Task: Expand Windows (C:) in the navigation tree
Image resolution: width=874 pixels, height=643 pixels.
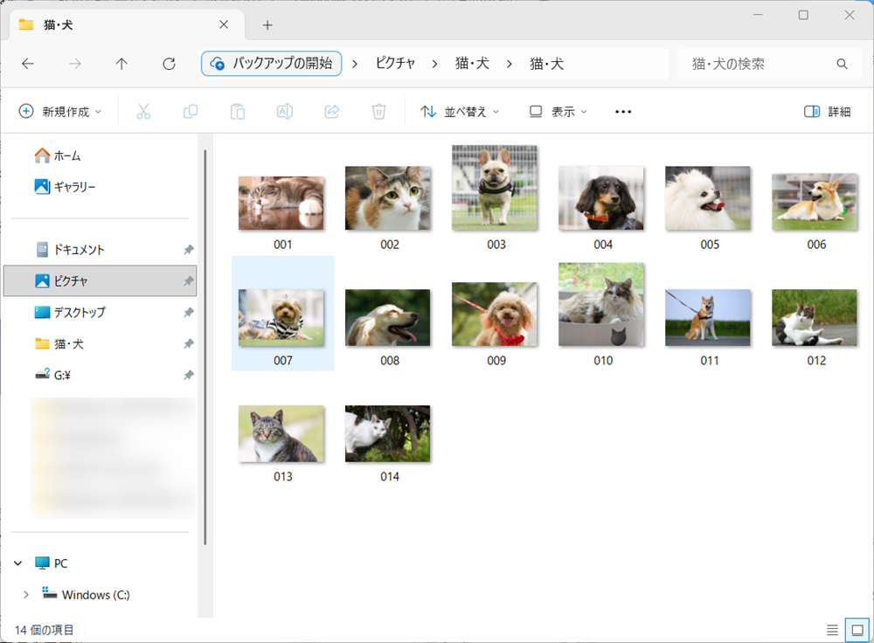Action: tap(26, 594)
